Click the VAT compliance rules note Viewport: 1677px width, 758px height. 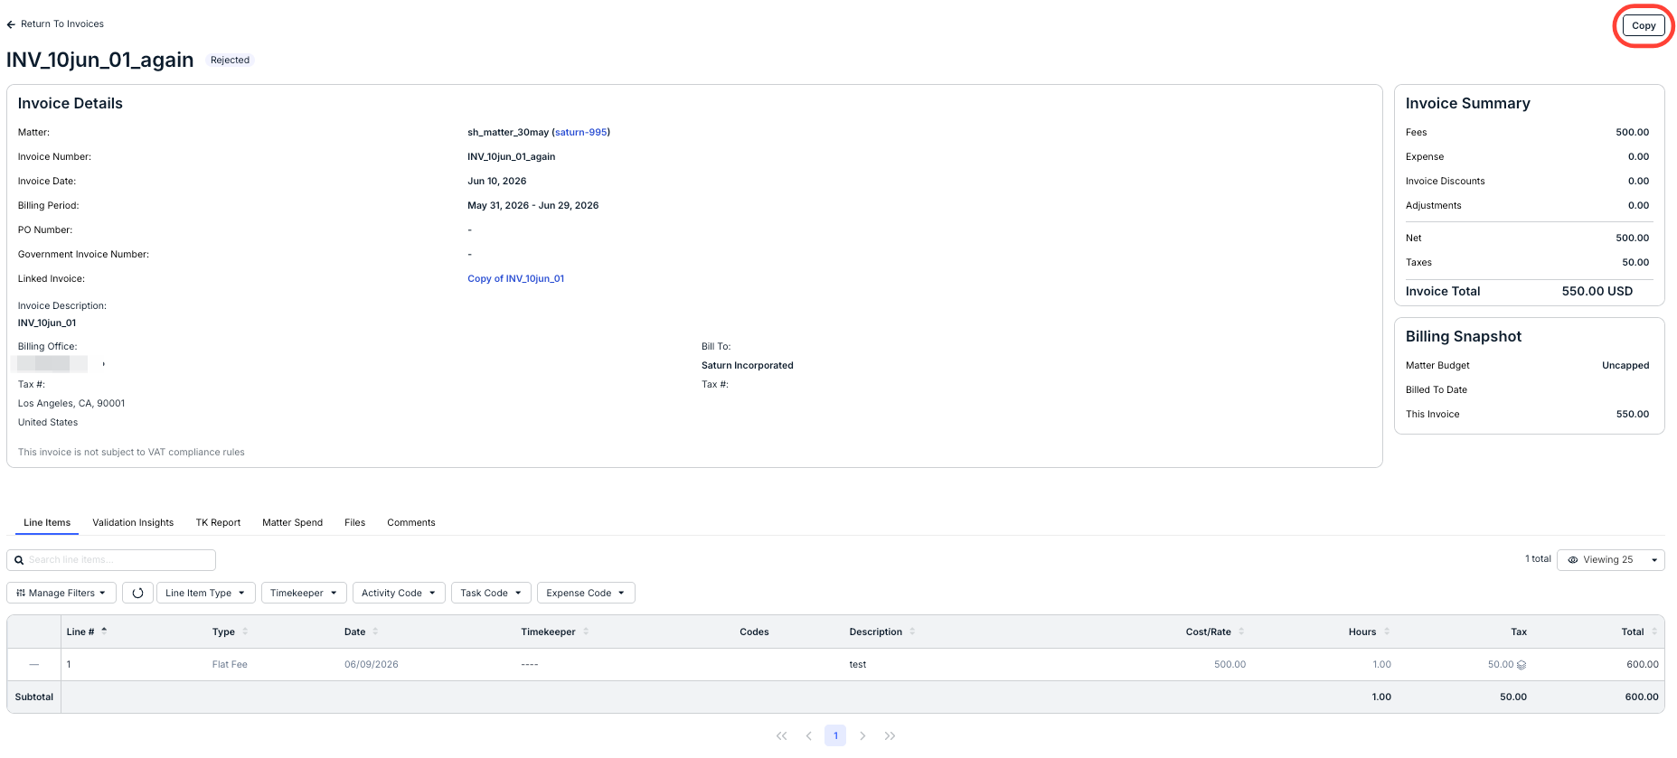[131, 453]
